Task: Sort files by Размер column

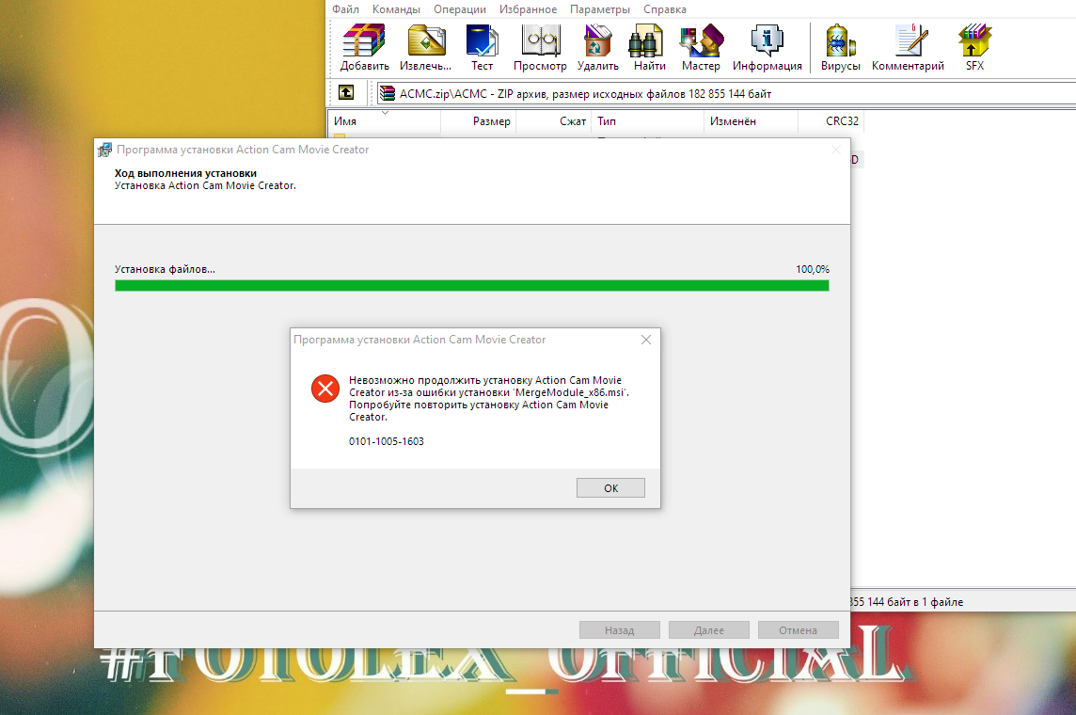Action: (x=491, y=121)
